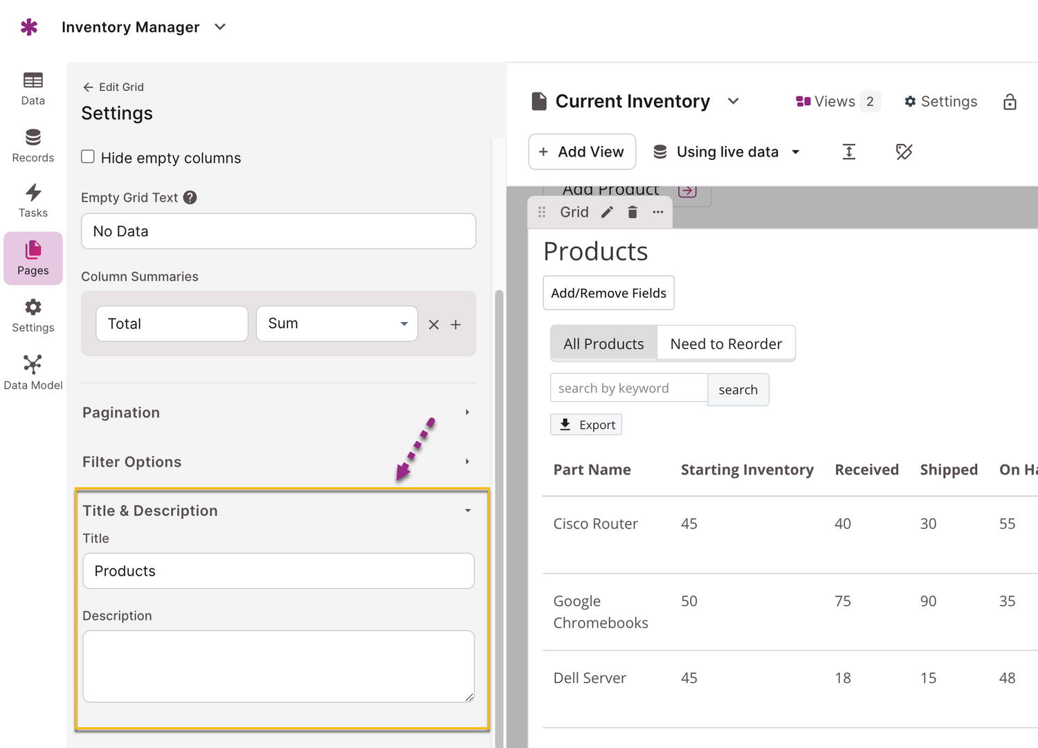Screen dimensions: 1038x748
Task: Open Tasks from the left sidebar
Action: [x=33, y=201]
